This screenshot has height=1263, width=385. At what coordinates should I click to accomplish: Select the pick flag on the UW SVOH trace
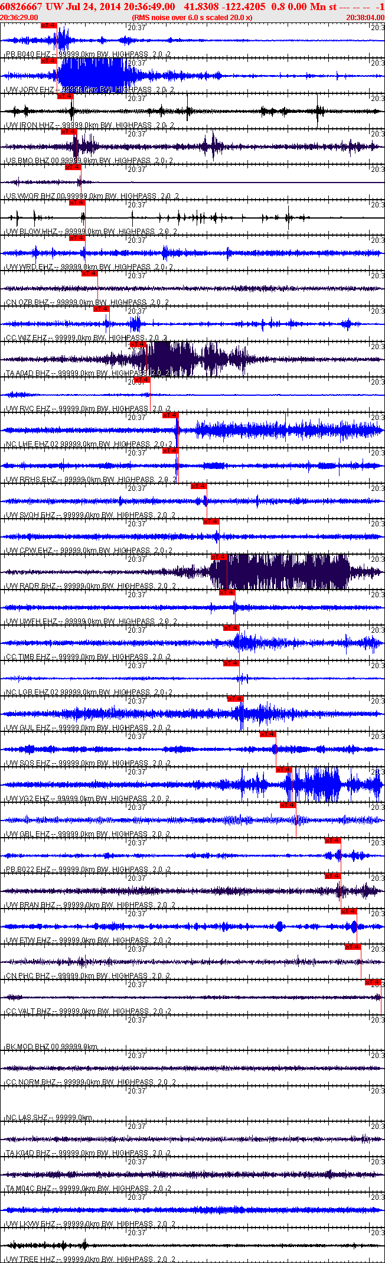click(199, 486)
